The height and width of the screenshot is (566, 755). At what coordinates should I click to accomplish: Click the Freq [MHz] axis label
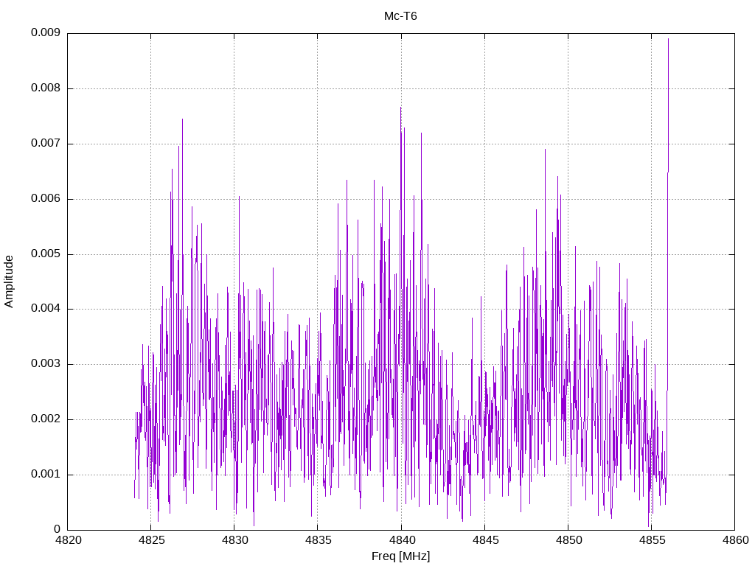click(400, 556)
